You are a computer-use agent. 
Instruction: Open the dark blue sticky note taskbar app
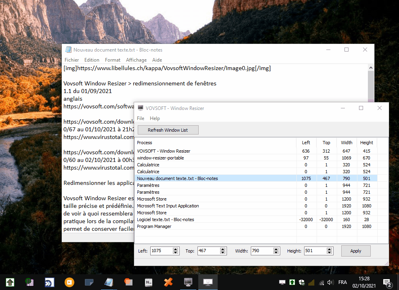click(89, 282)
